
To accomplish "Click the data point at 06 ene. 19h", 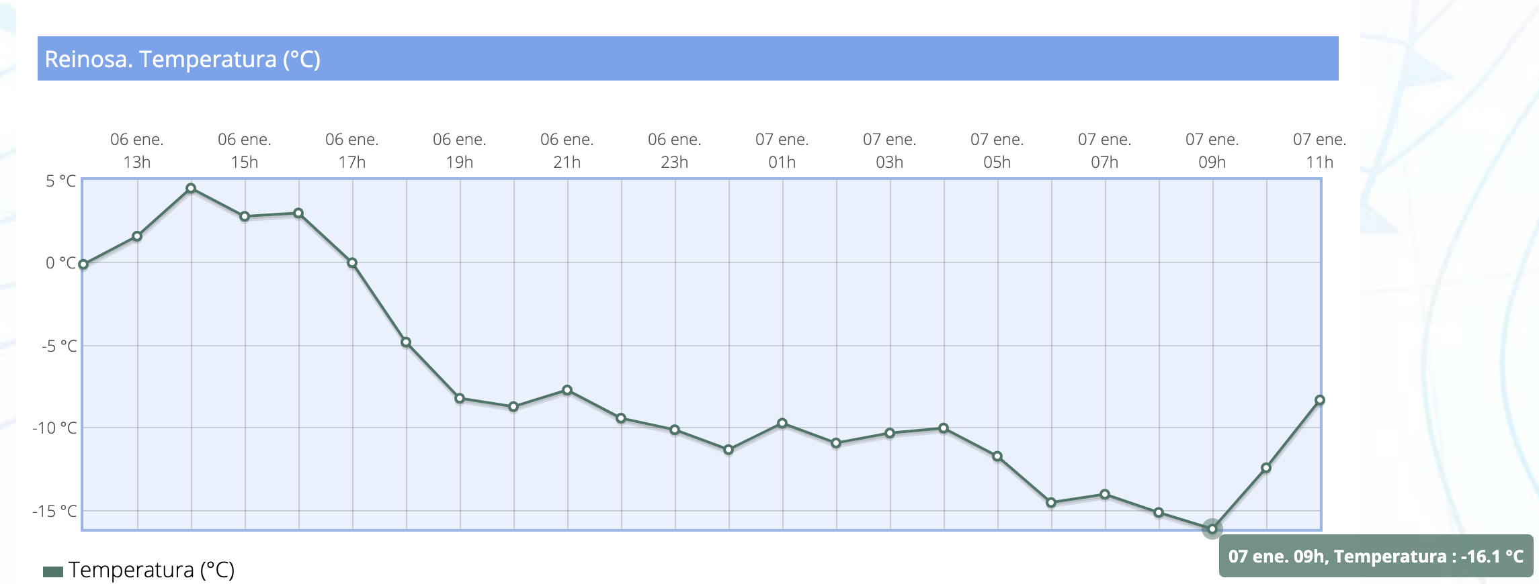I will tap(460, 399).
